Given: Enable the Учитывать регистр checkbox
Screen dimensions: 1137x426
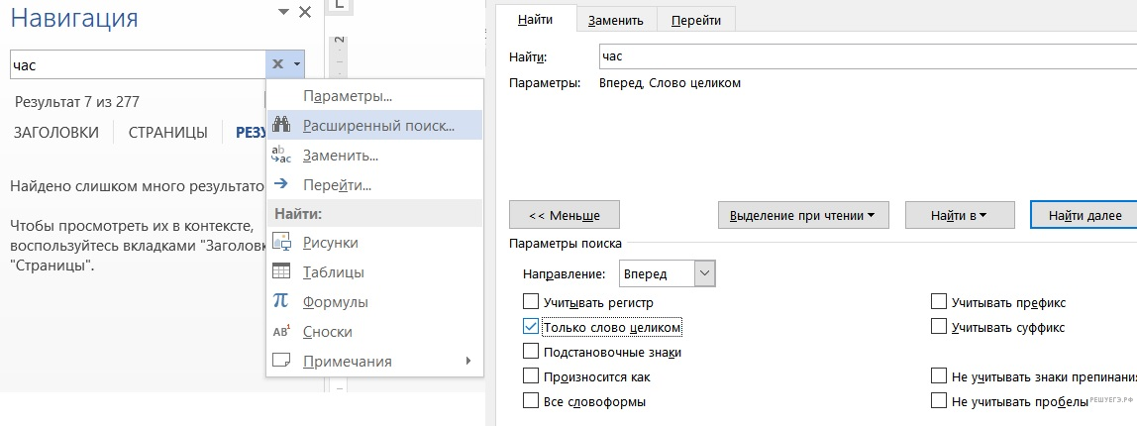Looking at the screenshot, I should (x=530, y=302).
